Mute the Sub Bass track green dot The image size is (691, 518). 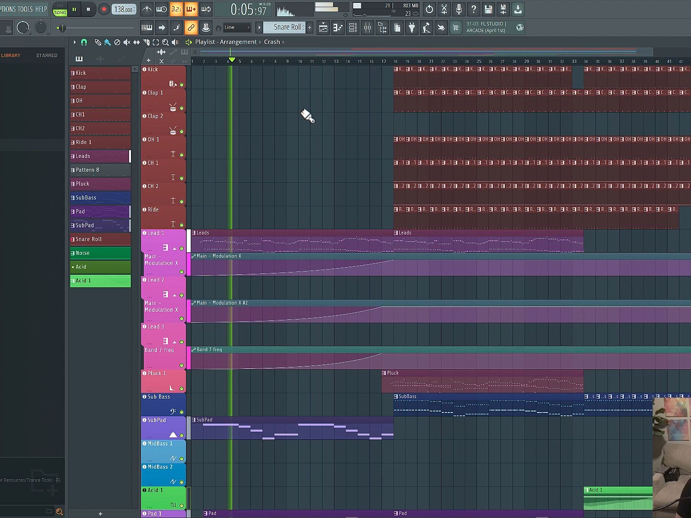click(x=182, y=412)
